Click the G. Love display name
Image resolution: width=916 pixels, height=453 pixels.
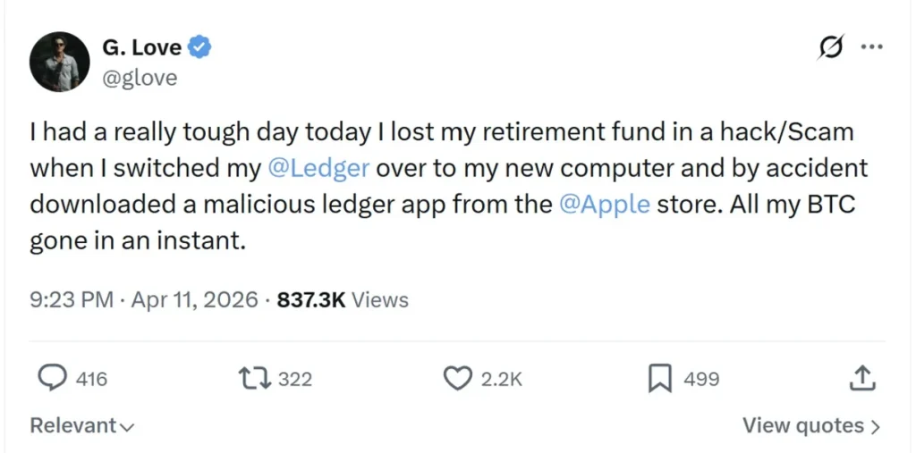click(141, 47)
